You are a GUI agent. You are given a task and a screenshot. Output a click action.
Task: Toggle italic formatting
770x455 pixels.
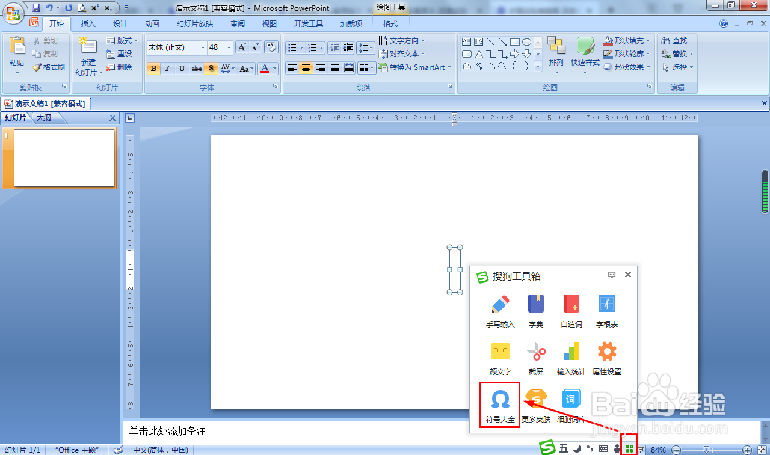tap(168, 69)
